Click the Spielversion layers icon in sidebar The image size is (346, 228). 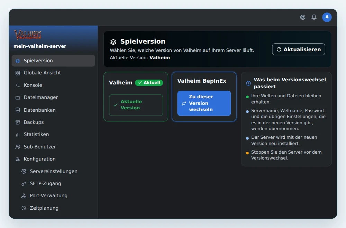coord(18,61)
